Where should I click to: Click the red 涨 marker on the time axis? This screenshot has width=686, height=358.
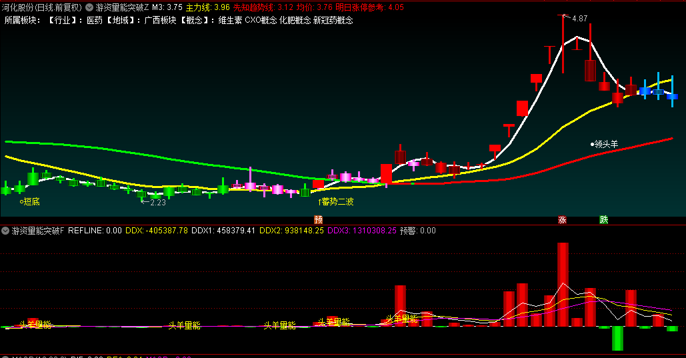point(562,220)
